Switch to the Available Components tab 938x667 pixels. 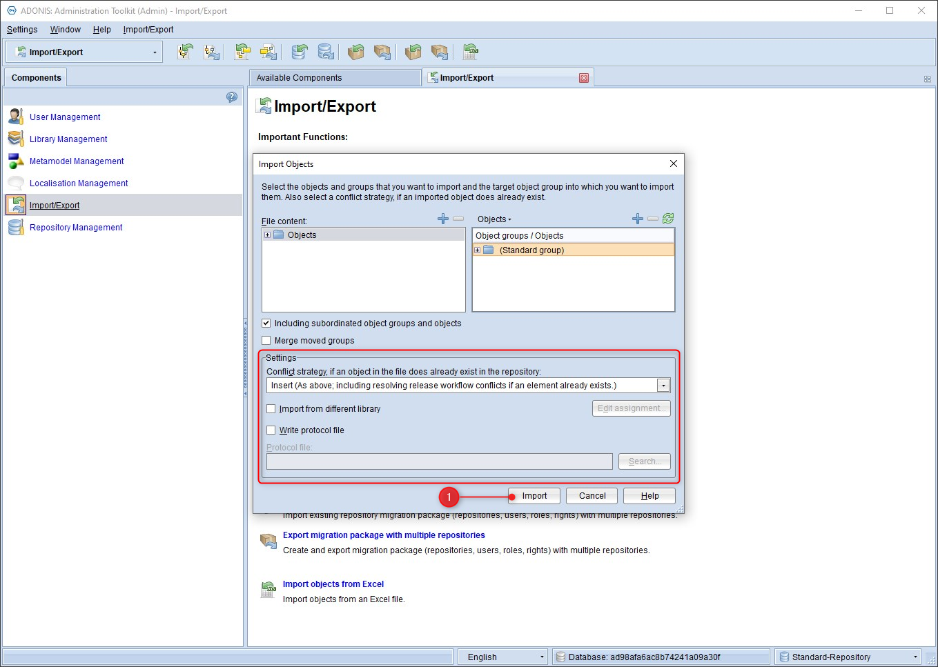(x=335, y=78)
